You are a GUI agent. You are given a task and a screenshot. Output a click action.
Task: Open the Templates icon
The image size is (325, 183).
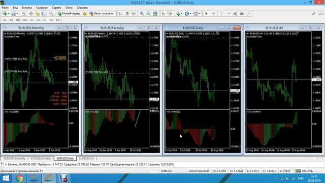pyautogui.click(x=196, y=14)
